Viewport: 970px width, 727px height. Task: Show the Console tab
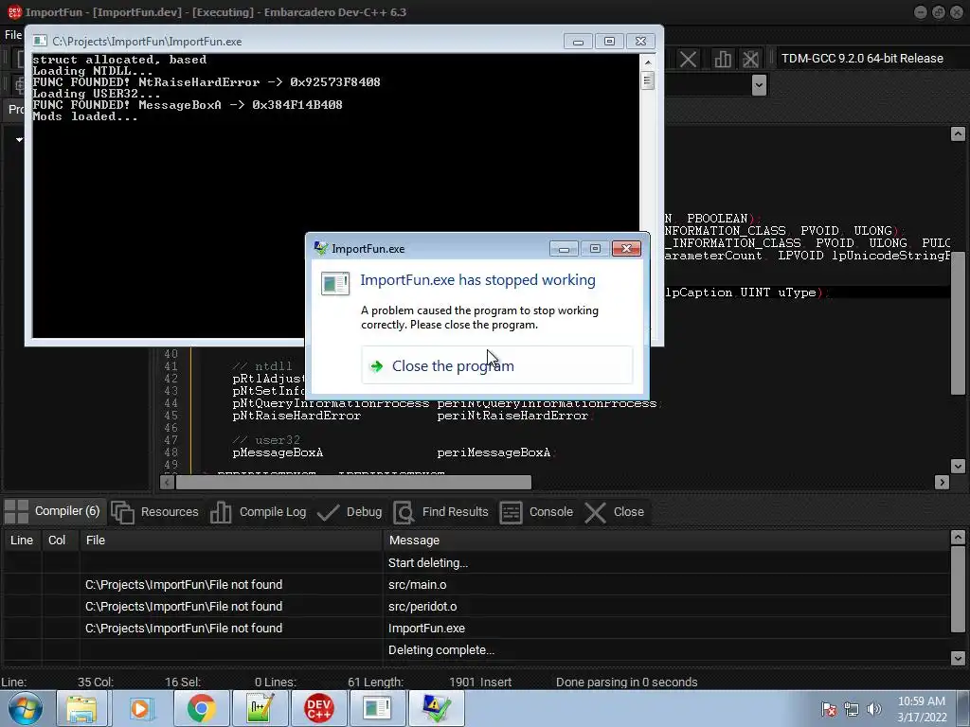pyautogui.click(x=536, y=512)
